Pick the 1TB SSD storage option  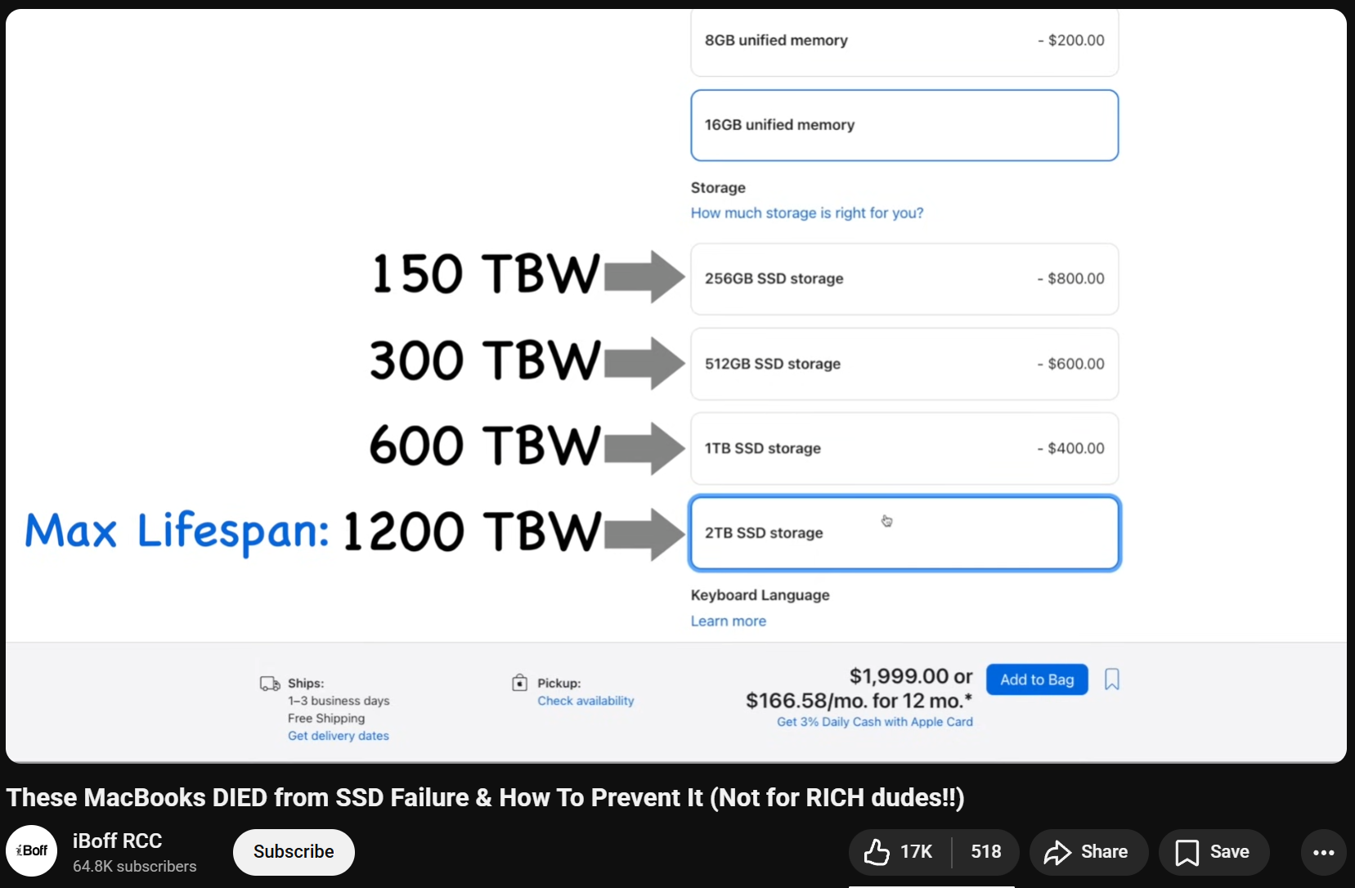(x=904, y=448)
